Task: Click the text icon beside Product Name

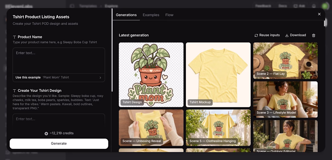Action: click(x=14, y=37)
